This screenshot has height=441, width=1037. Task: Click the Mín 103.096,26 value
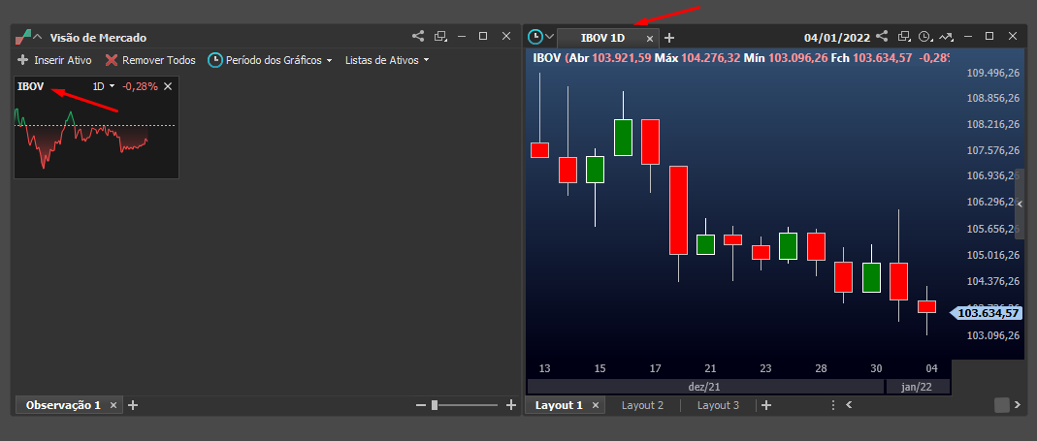(x=785, y=58)
